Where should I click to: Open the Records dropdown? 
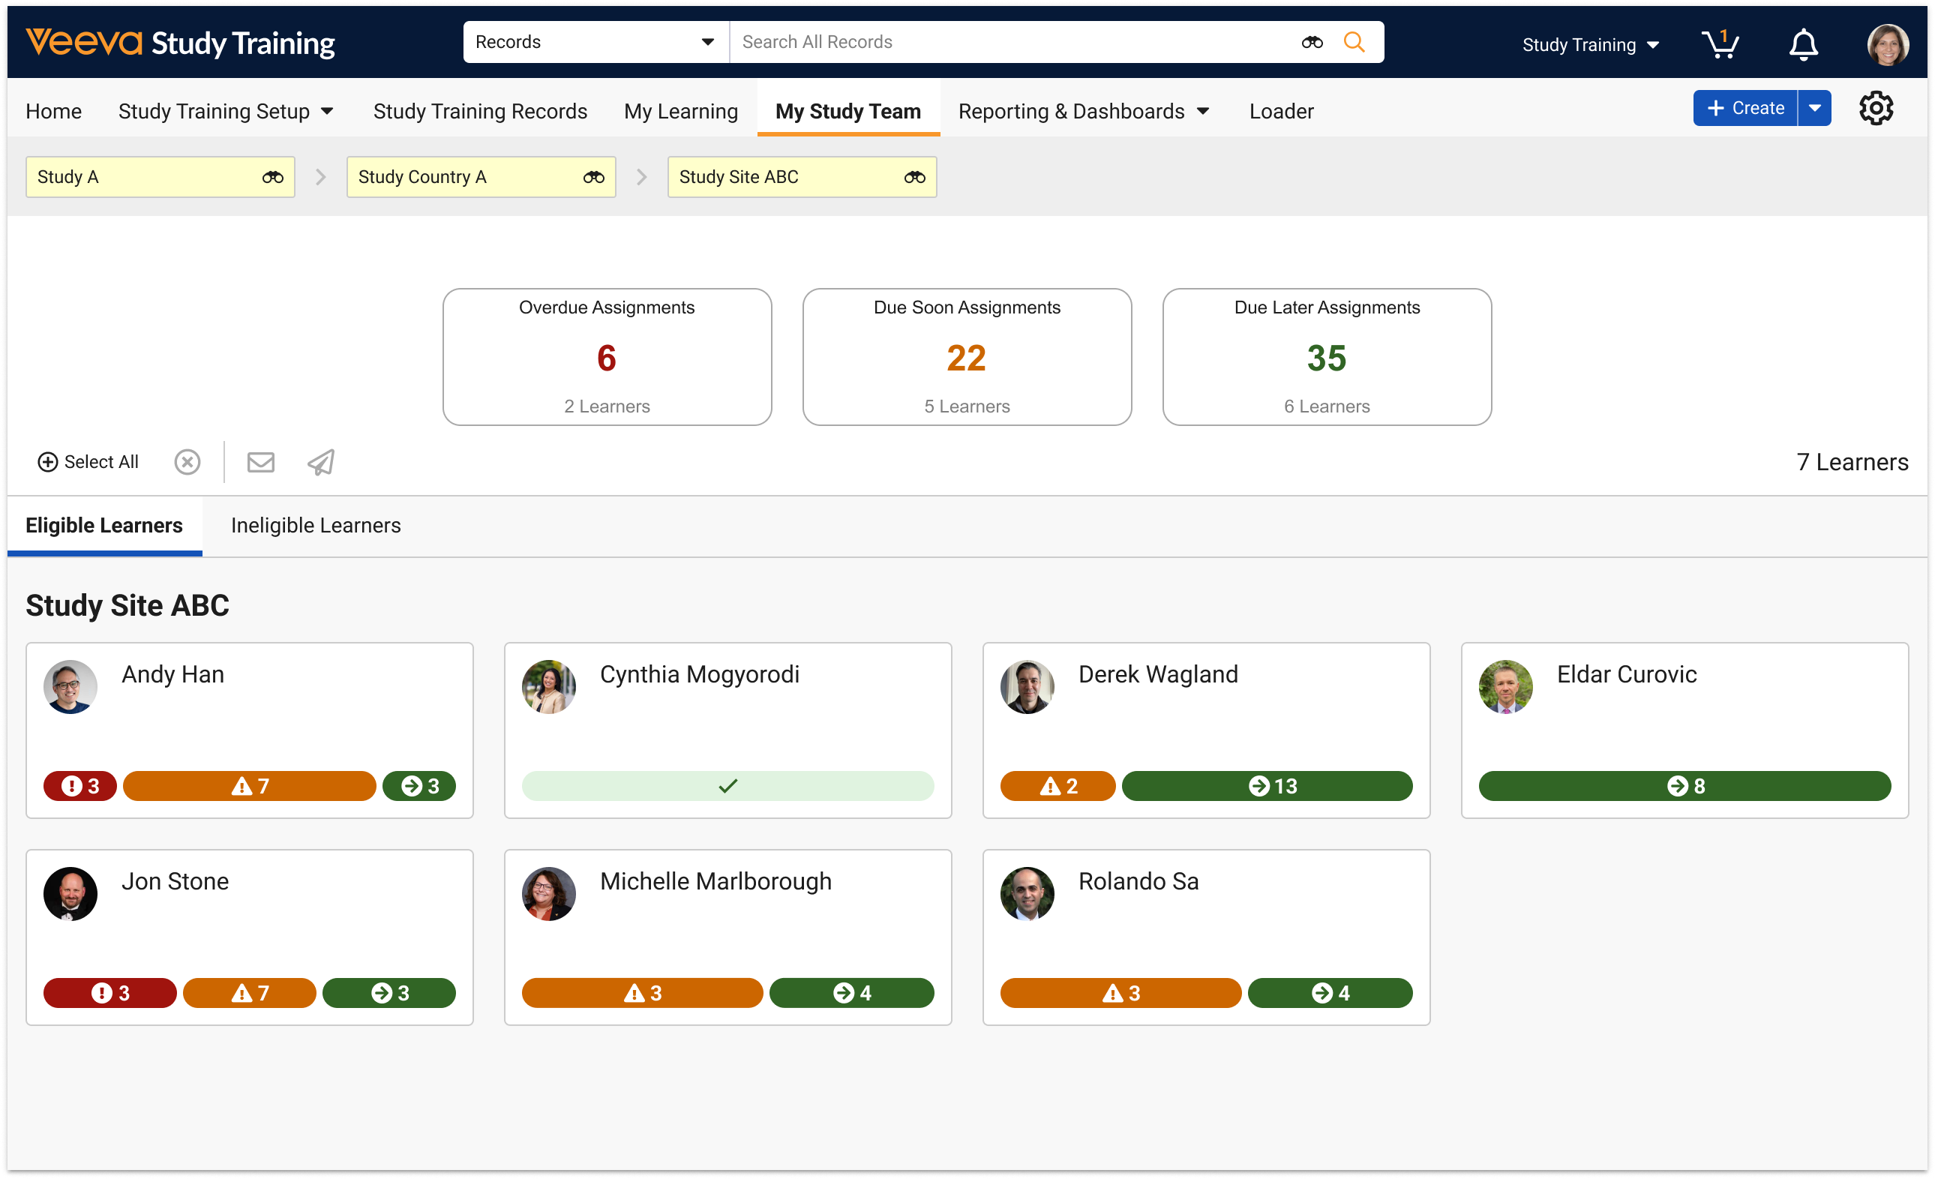(595, 42)
